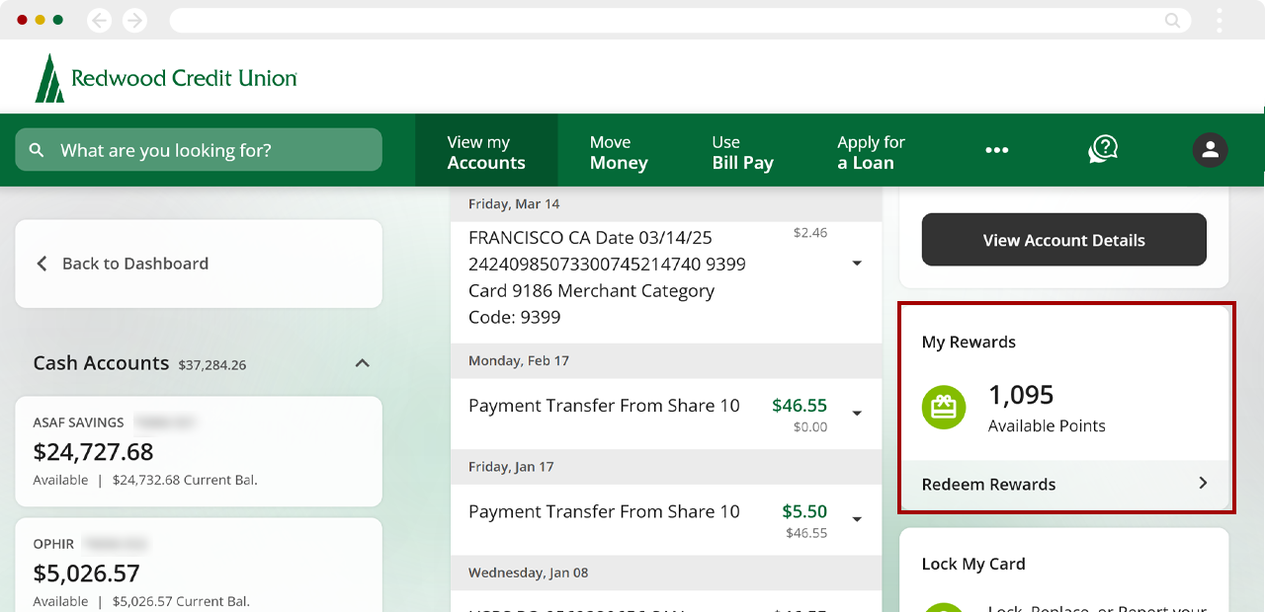Open the Move Money menu
The height and width of the screenshot is (612, 1265).
coord(619,152)
